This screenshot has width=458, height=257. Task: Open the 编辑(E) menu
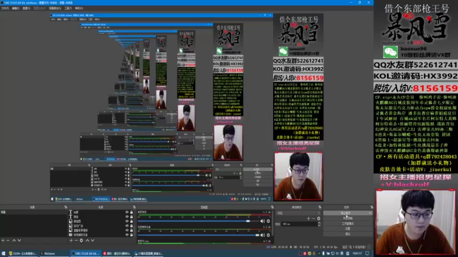[15, 8]
